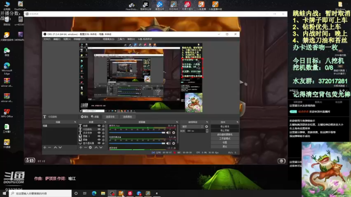Open source properties gear in Sources toolbar
351x197 pixels.
coord(90,148)
